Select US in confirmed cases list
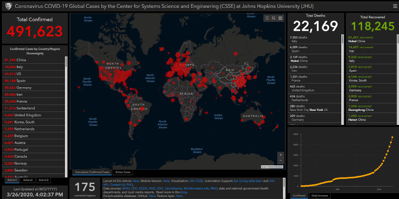Screen dimensions: 399x199 (33, 74)
